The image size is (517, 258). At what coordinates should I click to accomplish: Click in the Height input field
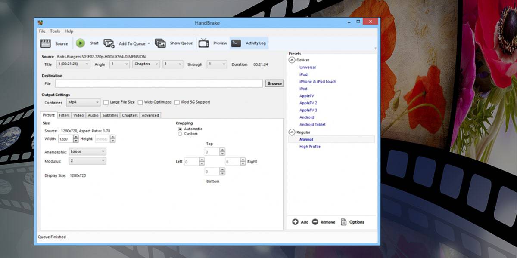click(x=102, y=139)
